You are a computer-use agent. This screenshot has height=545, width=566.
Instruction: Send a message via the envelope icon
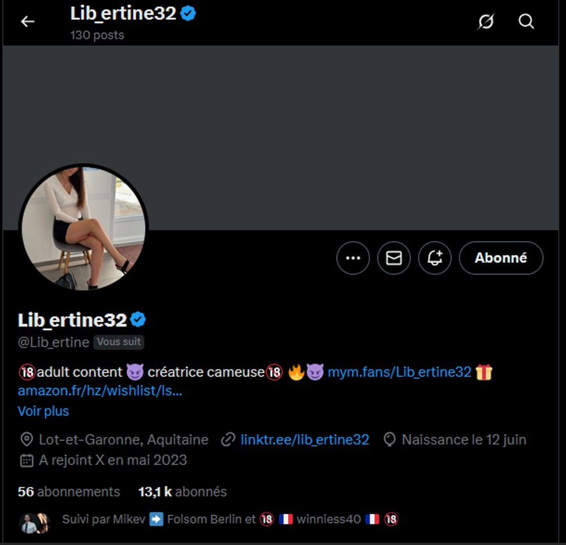coord(394,258)
